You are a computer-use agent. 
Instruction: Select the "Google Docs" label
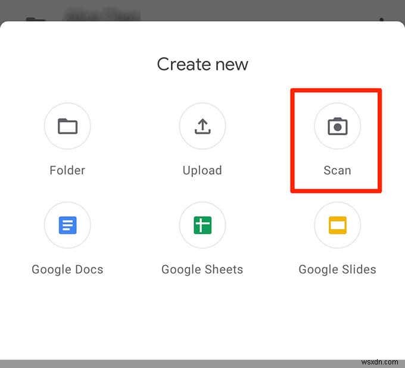coord(67,270)
